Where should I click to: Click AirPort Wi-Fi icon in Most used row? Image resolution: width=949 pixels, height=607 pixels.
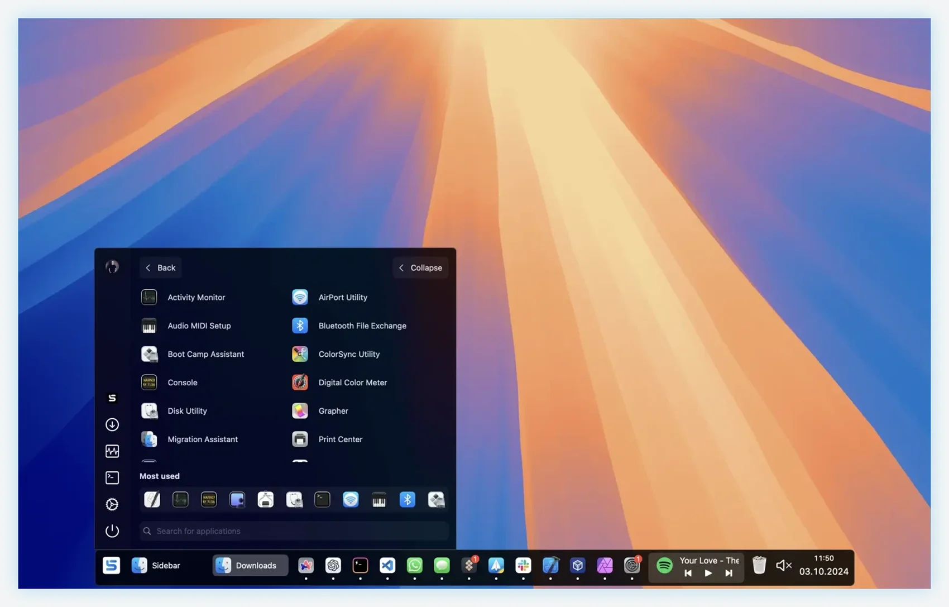coord(351,500)
